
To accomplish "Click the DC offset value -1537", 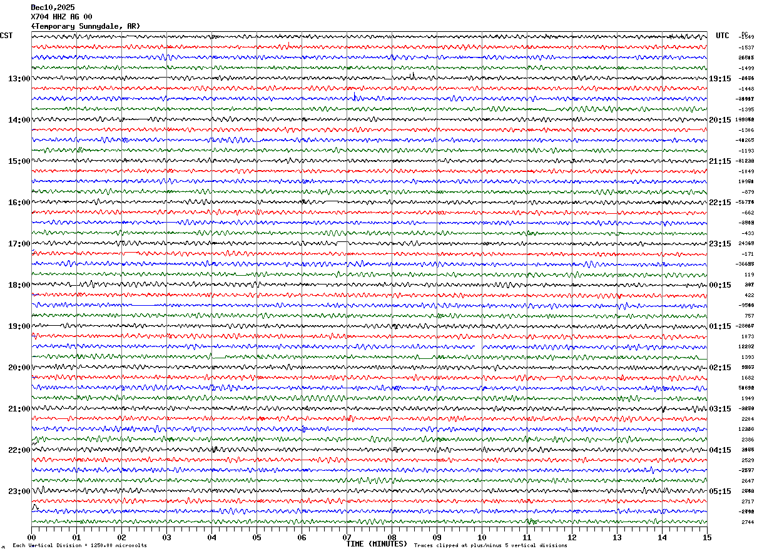I will (x=746, y=48).
